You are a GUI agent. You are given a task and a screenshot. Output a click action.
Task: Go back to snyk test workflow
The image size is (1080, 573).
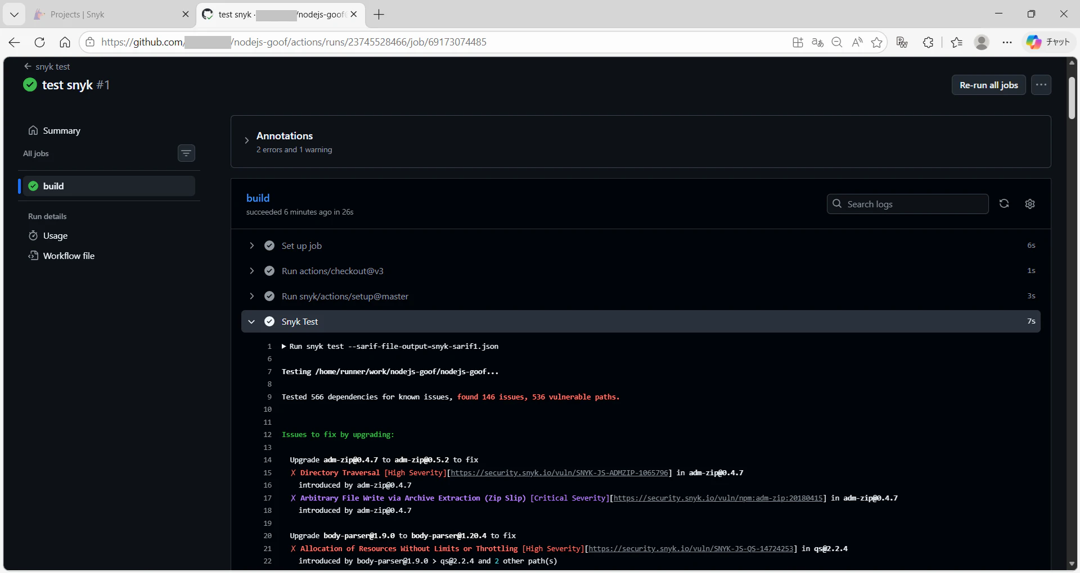point(47,66)
